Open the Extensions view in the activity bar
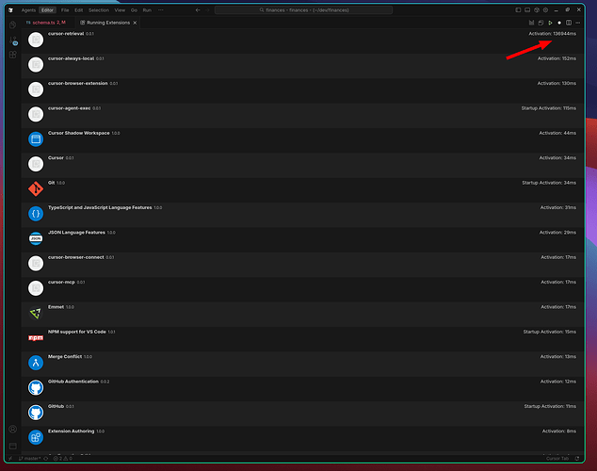 click(12, 56)
